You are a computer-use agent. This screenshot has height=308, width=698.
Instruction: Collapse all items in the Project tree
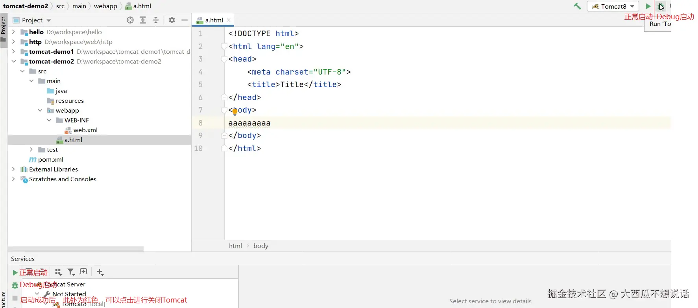(x=156, y=20)
